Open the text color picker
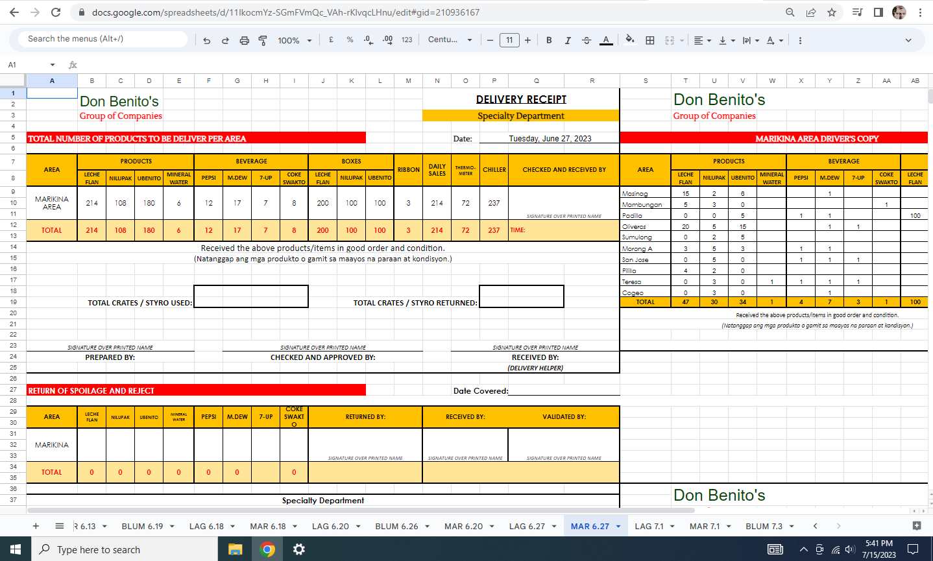 pyautogui.click(x=606, y=40)
